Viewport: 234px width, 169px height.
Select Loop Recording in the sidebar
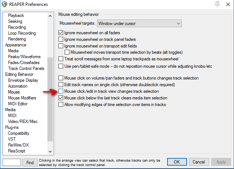pyautogui.click(x=22, y=33)
